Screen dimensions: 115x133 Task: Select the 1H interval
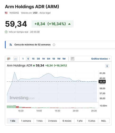coord(43,59)
